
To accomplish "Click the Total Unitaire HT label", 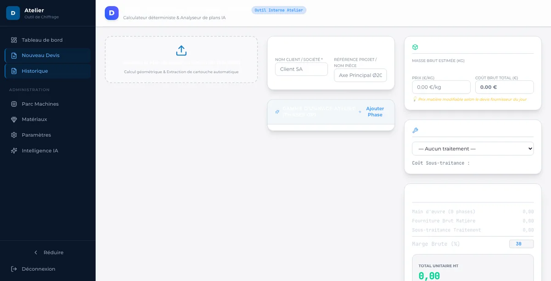I will (x=439, y=266).
